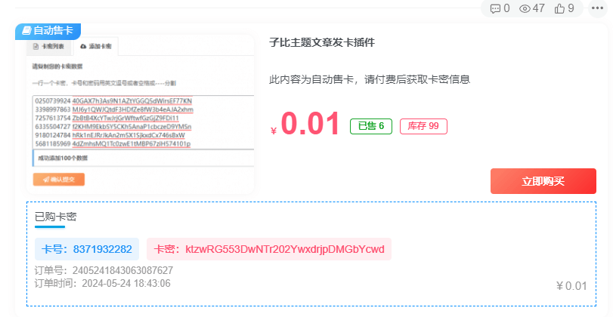Click preview row starting 5681185969
Viewport: 613px width, 317px height.
[x=113, y=143]
